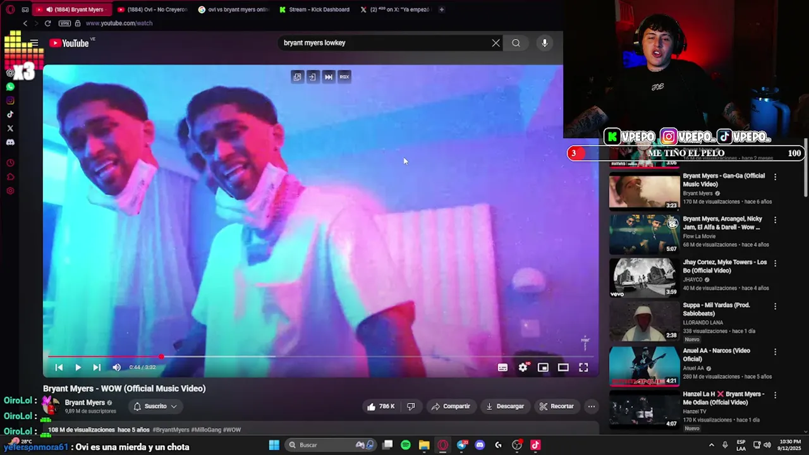Go back to the previous page
The width and height of the screenshot is (809, 455).
tap(25, 23)
